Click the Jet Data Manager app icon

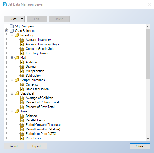coord(5,4)
